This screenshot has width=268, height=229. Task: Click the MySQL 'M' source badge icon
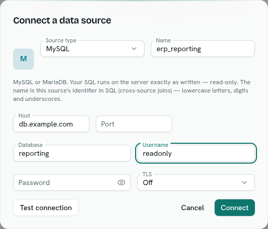(24, 59)
